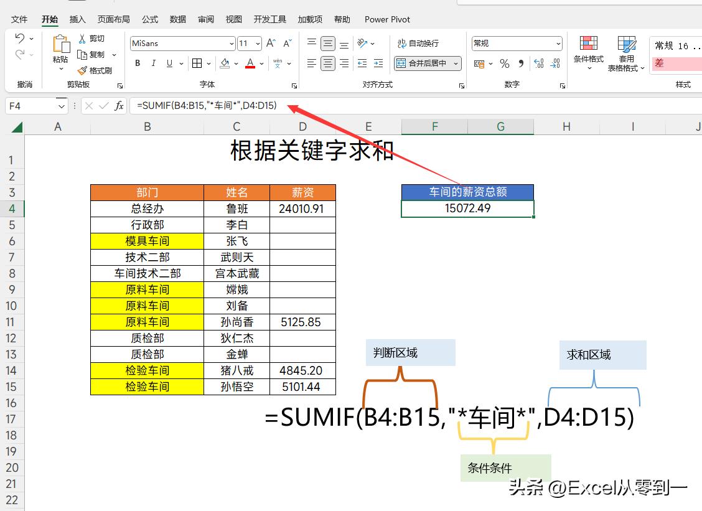Apply percent style from the 数字 group
This screenshot has height=511, width=702.
[x=505, y=63]
